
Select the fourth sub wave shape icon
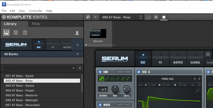[x=118, y=78]
